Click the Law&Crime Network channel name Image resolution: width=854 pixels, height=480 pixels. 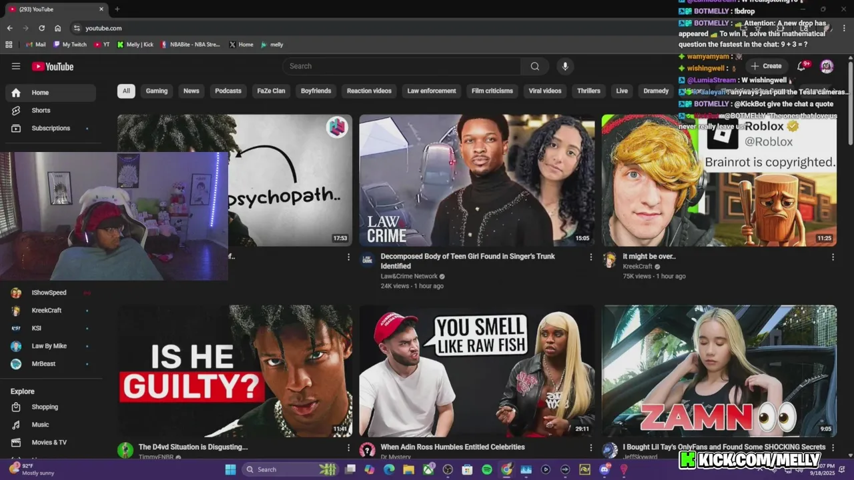click(409, 276)
